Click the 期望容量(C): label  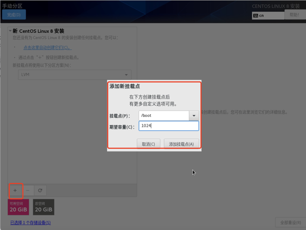[x=122, y=127]
